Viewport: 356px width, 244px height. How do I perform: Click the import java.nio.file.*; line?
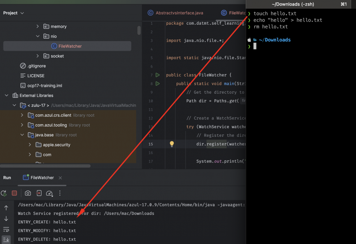click(195, 40)
